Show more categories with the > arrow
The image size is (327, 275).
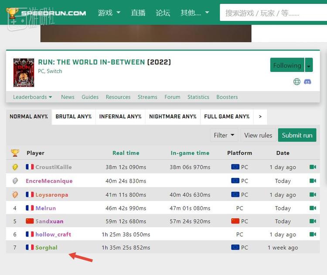pyautogui.click(x=260, y=117)
